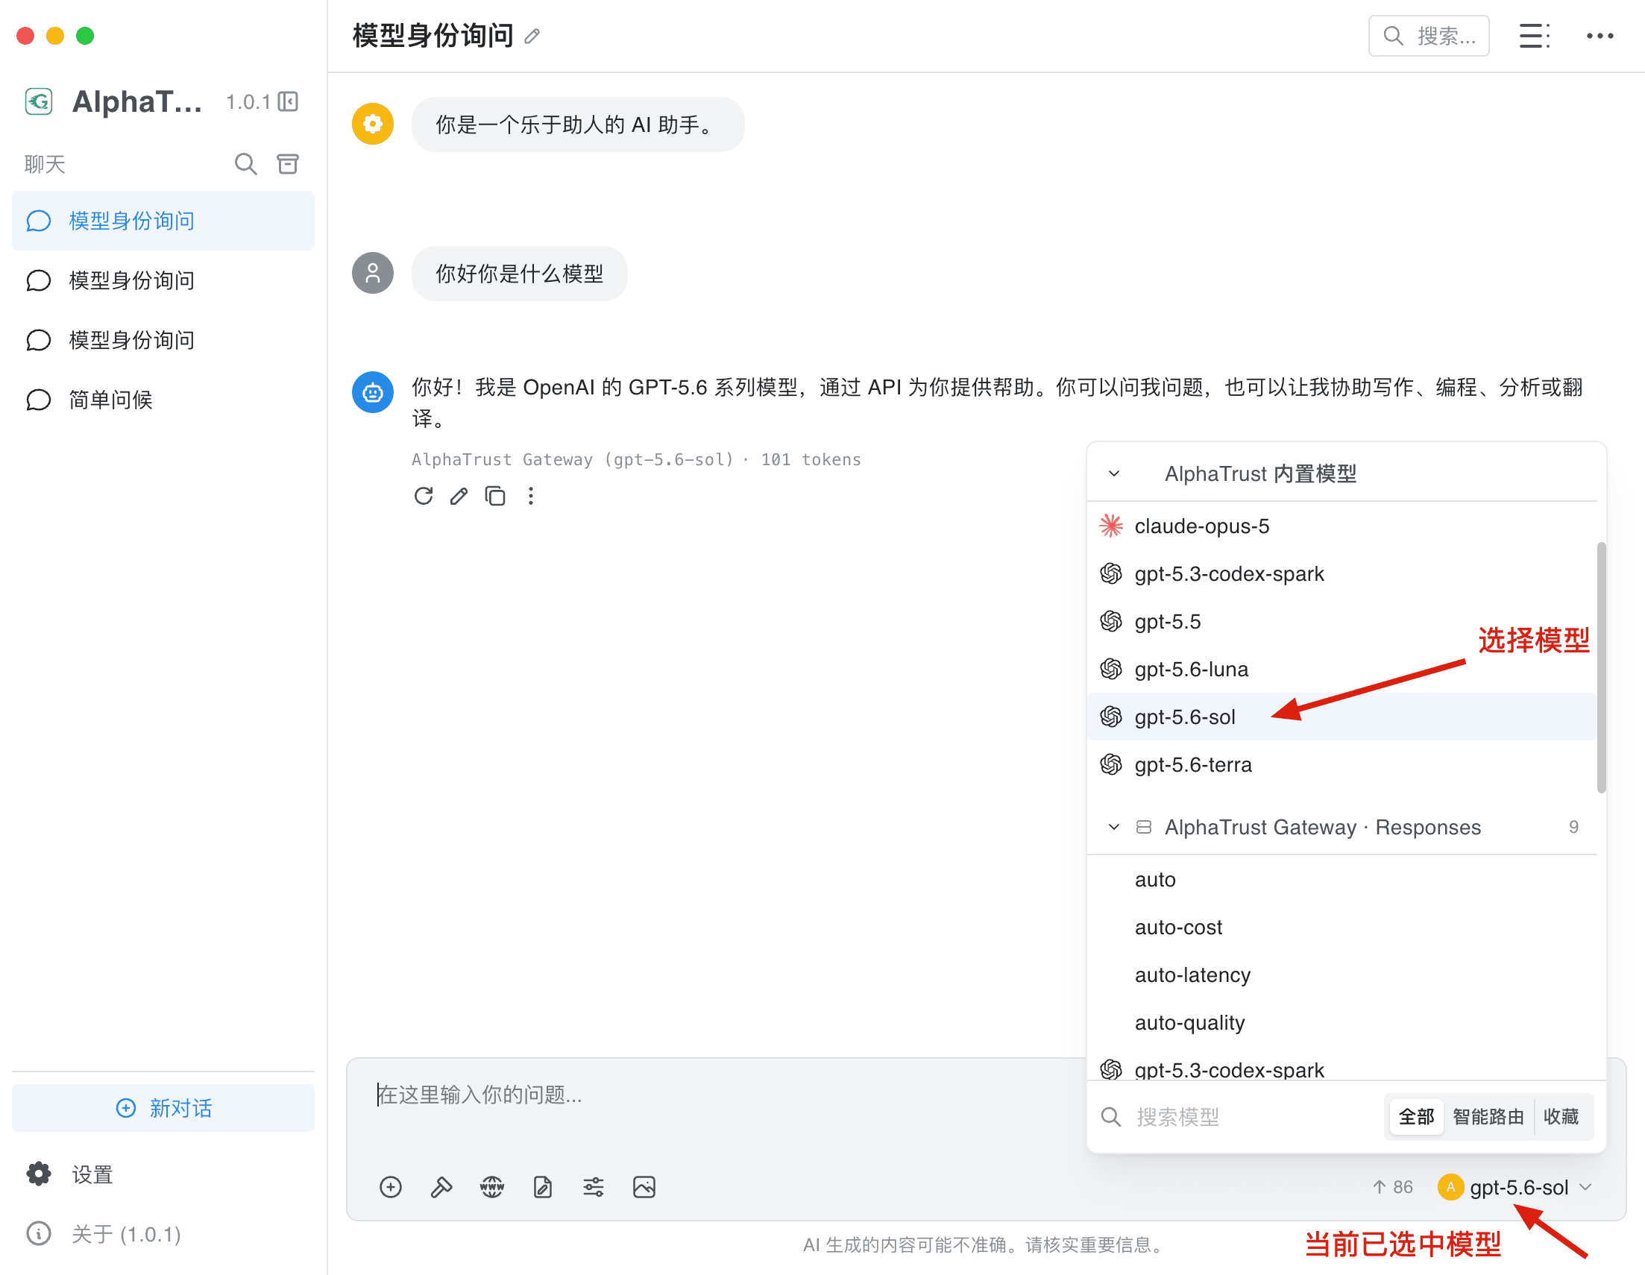Click the AlphaTrust app logo icon
Image resolution: width=1645 pixels, height=1275 pixels.
pos(39,101)
